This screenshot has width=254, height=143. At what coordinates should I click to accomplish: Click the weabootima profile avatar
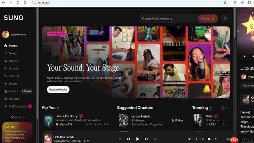pyautogui.click(x=6, y=34)
